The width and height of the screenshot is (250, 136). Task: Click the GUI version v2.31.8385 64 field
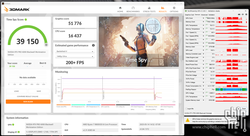coord(100,130)
